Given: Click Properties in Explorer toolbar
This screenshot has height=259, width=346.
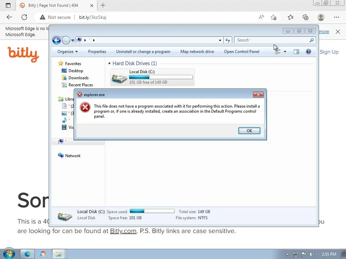Looking at the screenshot, I should pos(97,52).
